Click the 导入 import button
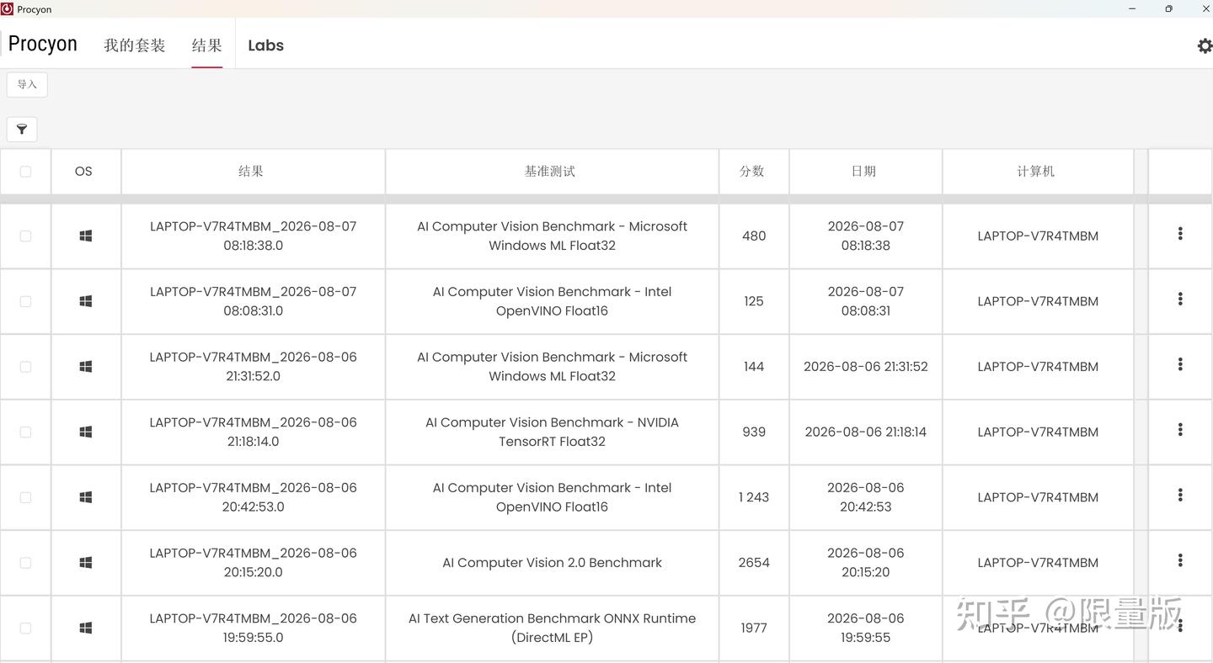 [27, 84]
